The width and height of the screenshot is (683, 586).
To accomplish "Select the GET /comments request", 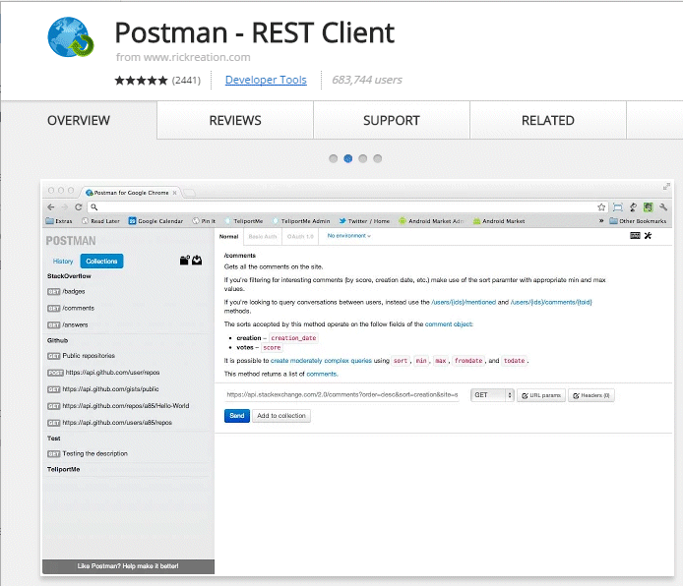I will (71, 308).
